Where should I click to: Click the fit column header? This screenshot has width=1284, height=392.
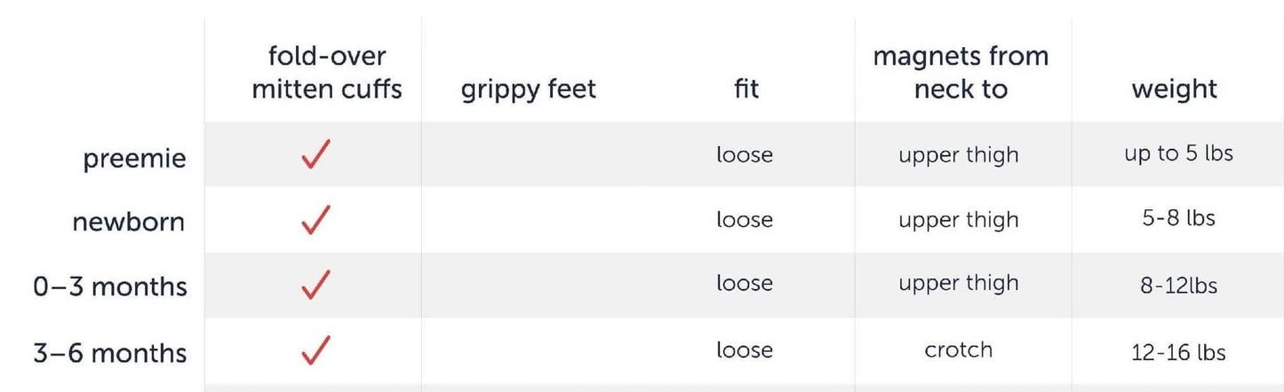click(745, 89)
